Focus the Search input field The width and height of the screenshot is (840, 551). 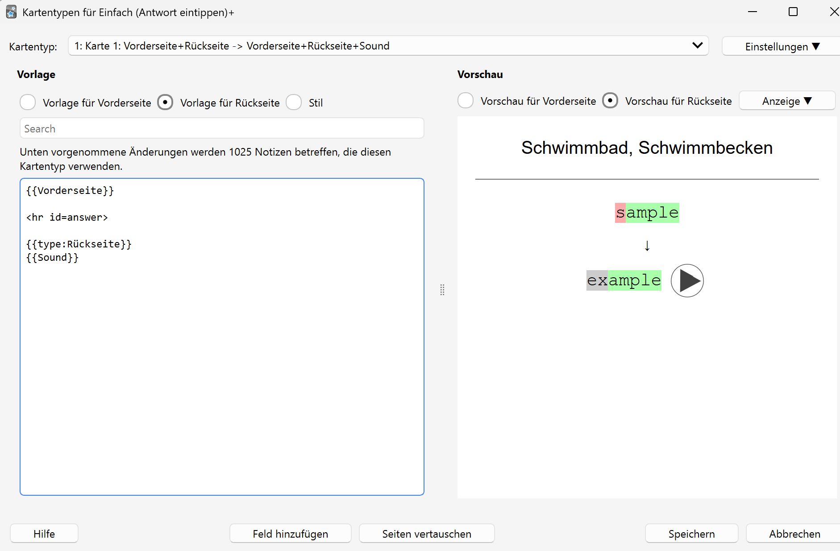coord(222,128)
